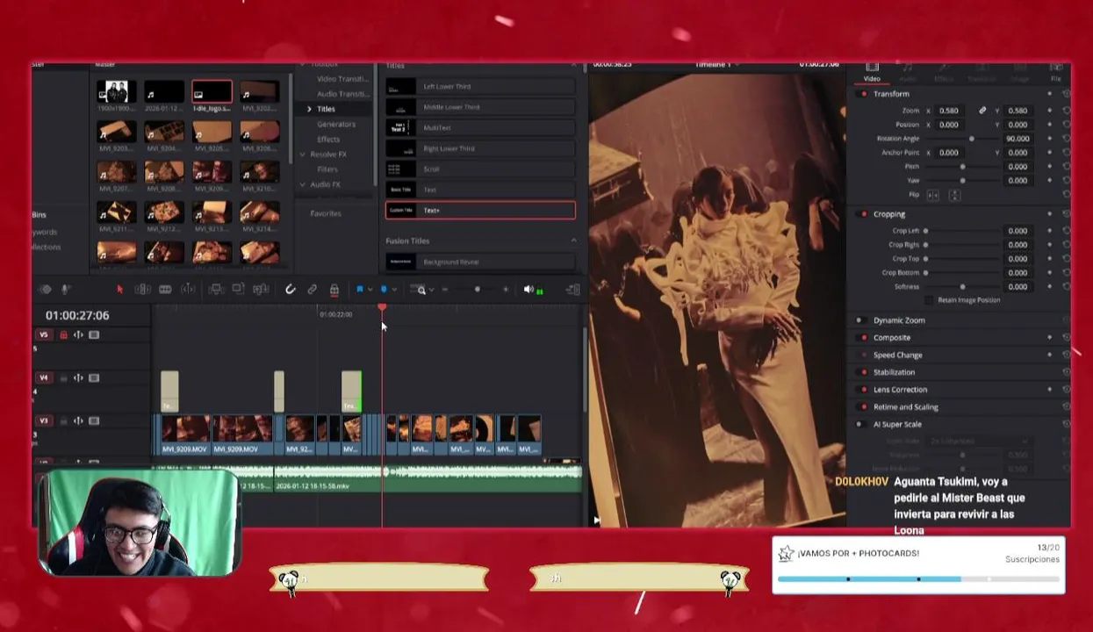Image resolution: width=1093 pixels, height=632 pixels.
Task: Switch to the Video inspector tab
Action: [x=872, y=72]
